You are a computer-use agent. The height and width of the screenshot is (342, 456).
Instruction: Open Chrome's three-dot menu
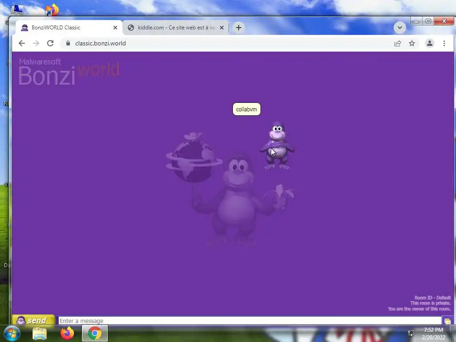pos(444,43)
